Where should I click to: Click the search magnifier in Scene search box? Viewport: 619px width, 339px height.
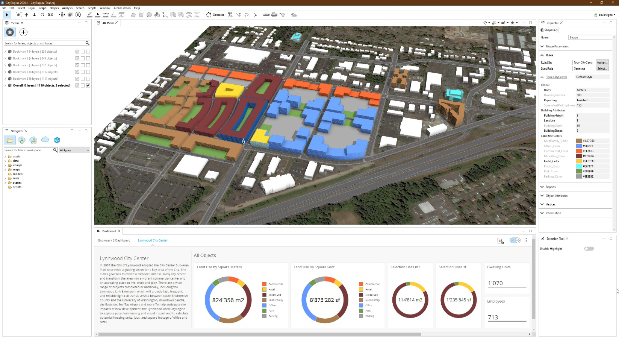[x=87, y=43]
